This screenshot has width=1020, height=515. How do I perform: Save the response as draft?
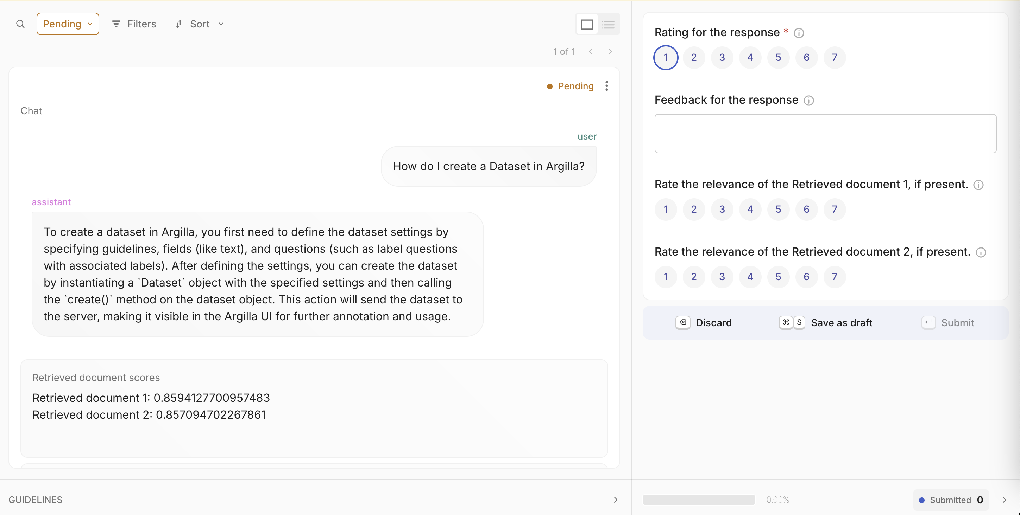pos(826,323)
